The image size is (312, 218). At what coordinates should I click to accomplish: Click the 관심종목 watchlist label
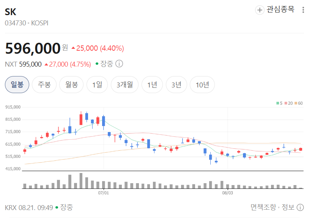tap(280, 9)
